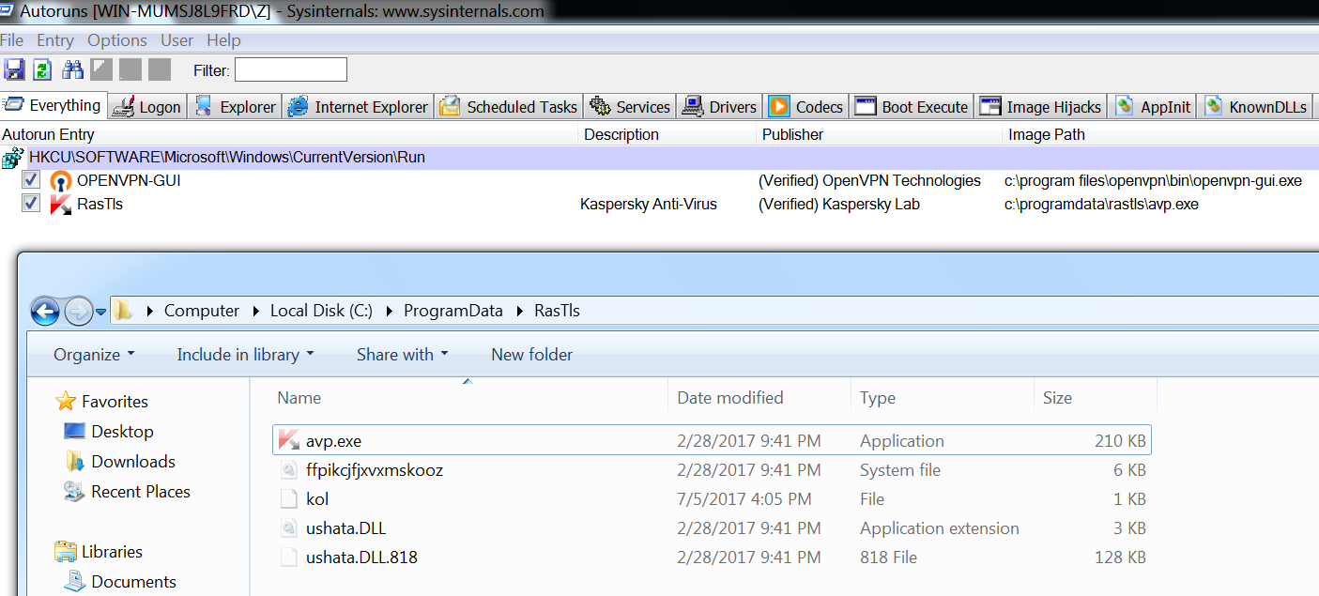
Task: Click the registry icon of the HKCU Run key
Action: click(13, 158)
